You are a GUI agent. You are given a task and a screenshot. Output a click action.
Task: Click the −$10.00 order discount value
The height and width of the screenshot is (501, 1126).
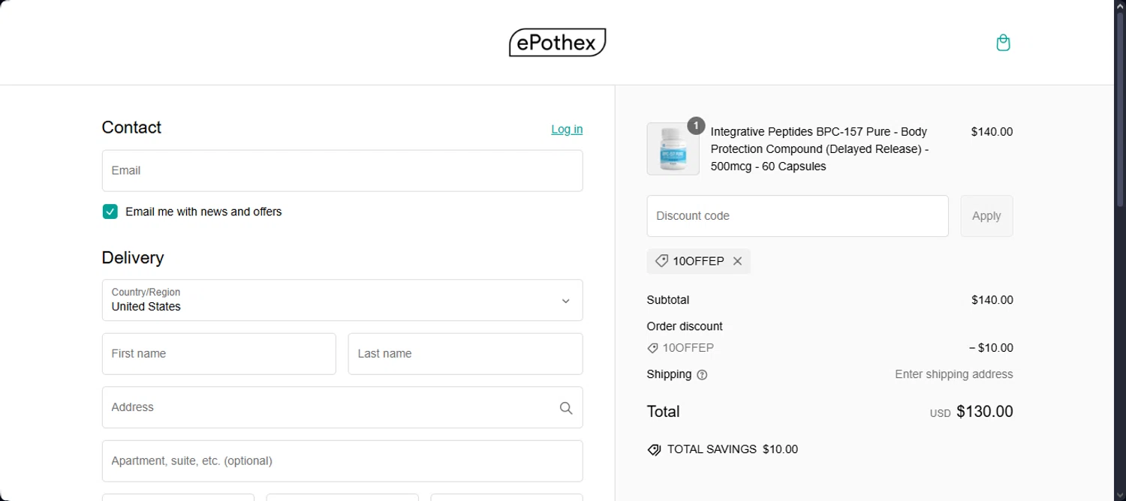tap(991, 348)
